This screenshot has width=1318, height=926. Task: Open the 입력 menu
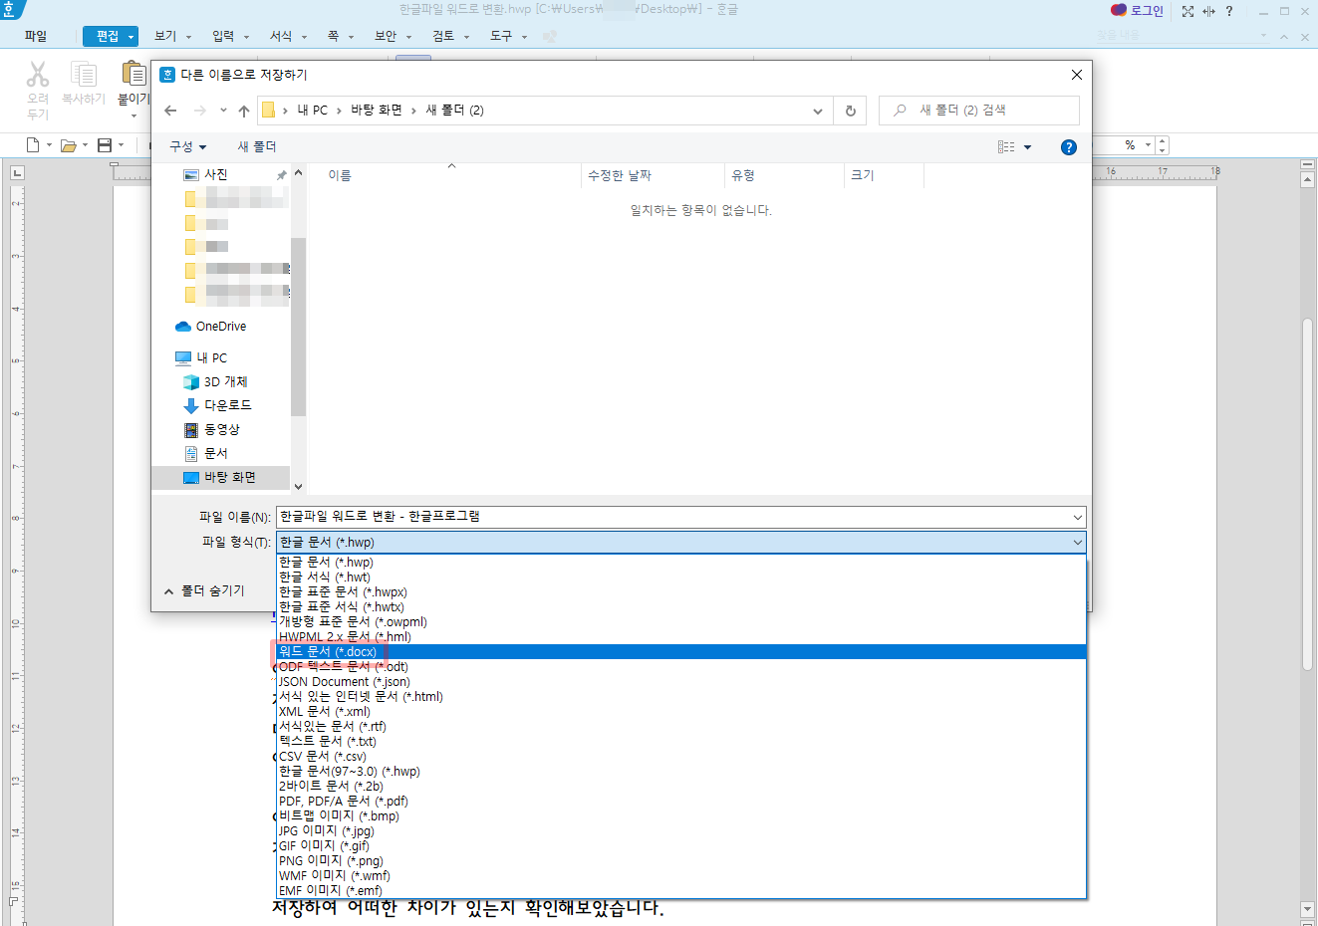[223, 36]
